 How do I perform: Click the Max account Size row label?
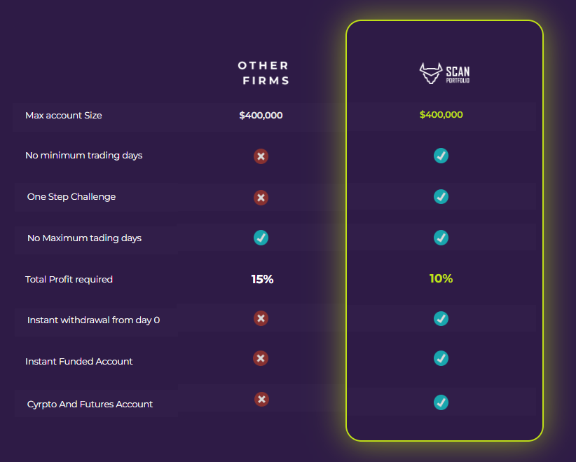tap(64, 116)
